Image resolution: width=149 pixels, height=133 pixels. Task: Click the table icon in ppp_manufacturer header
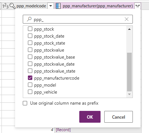pyautogui.click(x=58, y=6)
